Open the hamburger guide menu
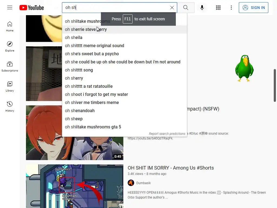This screenshot has width=277, height=208. tap(10, 7)
